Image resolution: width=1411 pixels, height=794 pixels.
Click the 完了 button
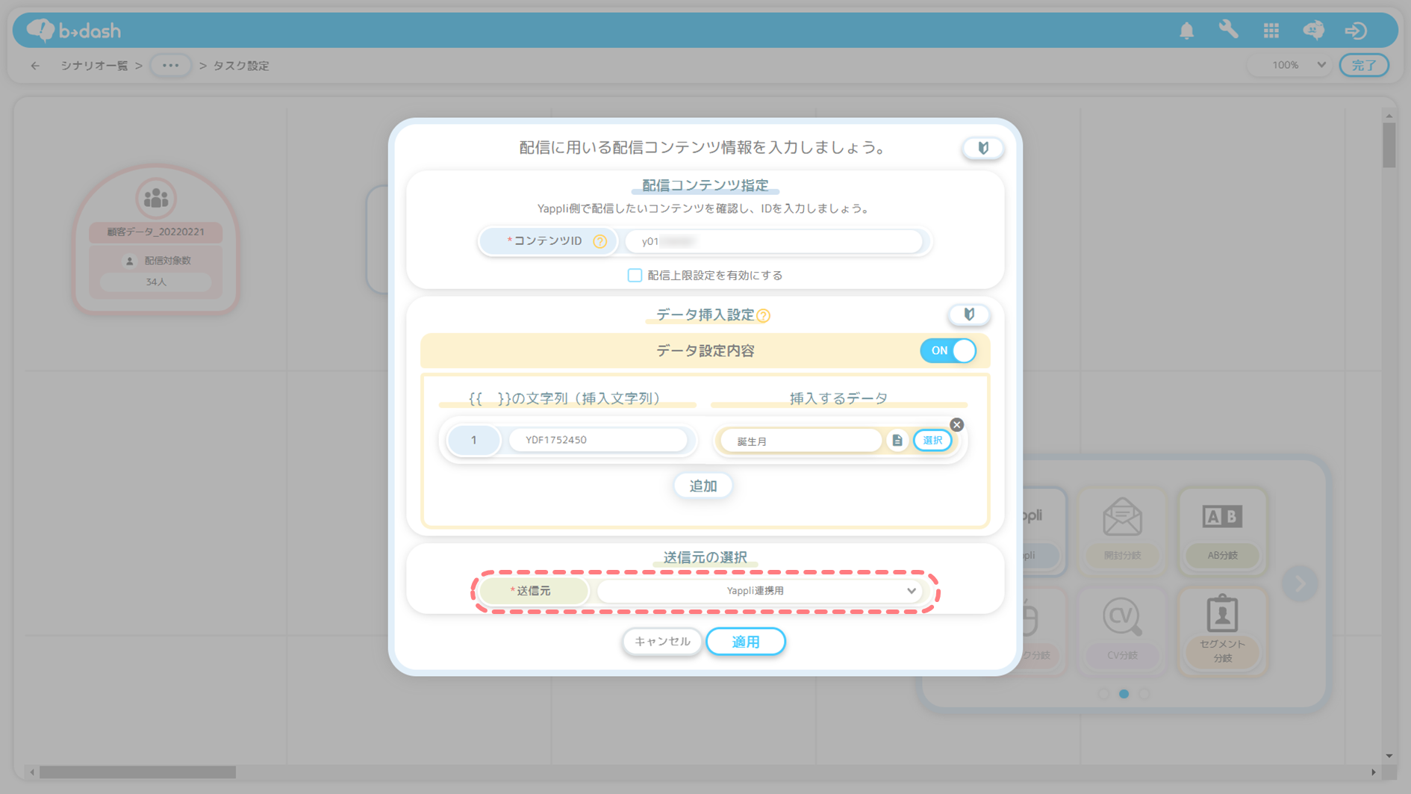pyautogui.click(x=1363, y=66)
